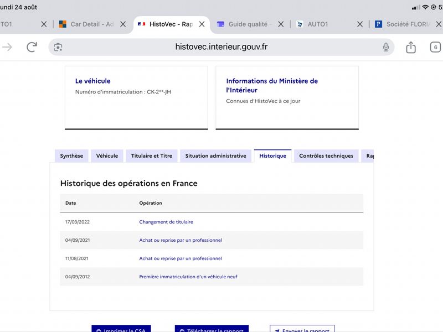Click the 11/08/2021 Achat ou reprise operation
Screen dimensions: 443x332
tap(181, 258)
